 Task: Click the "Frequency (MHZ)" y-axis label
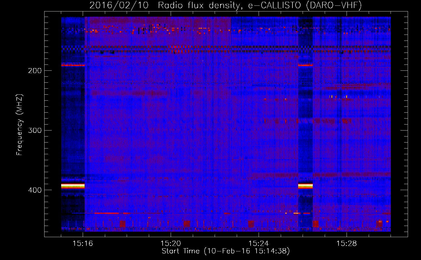click(x=20, y=125)
